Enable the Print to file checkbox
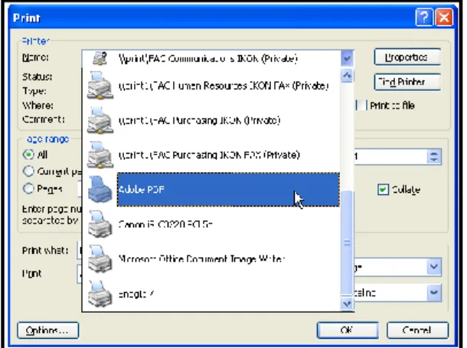 (x=361, y=105)
